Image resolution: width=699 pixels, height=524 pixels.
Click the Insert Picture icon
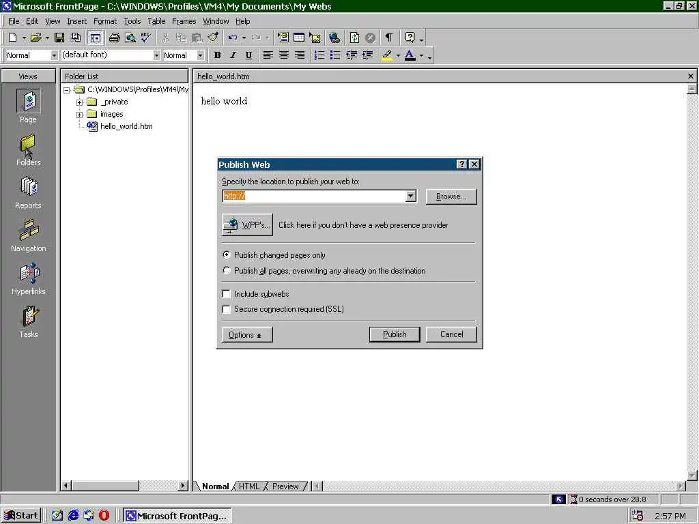tap(315, 38)
